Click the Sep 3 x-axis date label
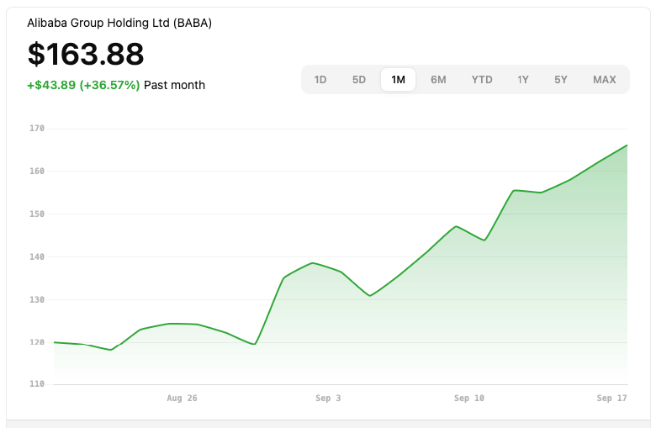 [x=328, y=398]
